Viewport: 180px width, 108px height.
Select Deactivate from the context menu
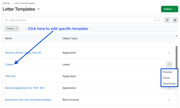169,83
